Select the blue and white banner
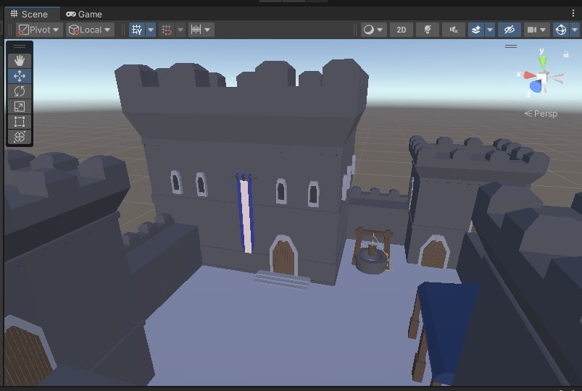Image resolution: width=582 pixels, height=391 pixels. tap(245, 214)
